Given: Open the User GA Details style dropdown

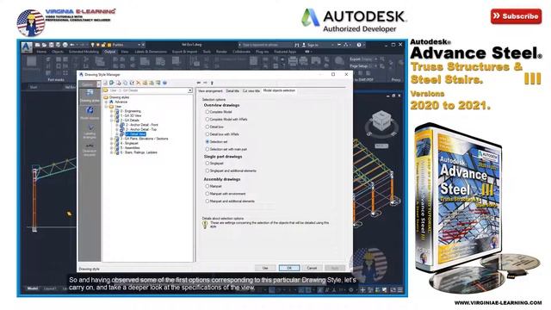Looking at the screenshot, I should coord(190,90).
